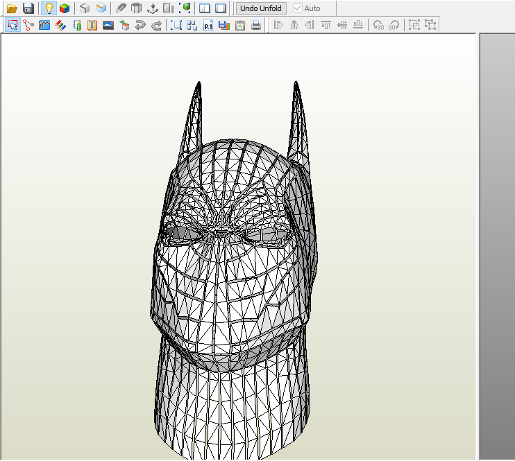Select the knife open-edges tool icon
The image size is (515, 461).
point(121,8)
